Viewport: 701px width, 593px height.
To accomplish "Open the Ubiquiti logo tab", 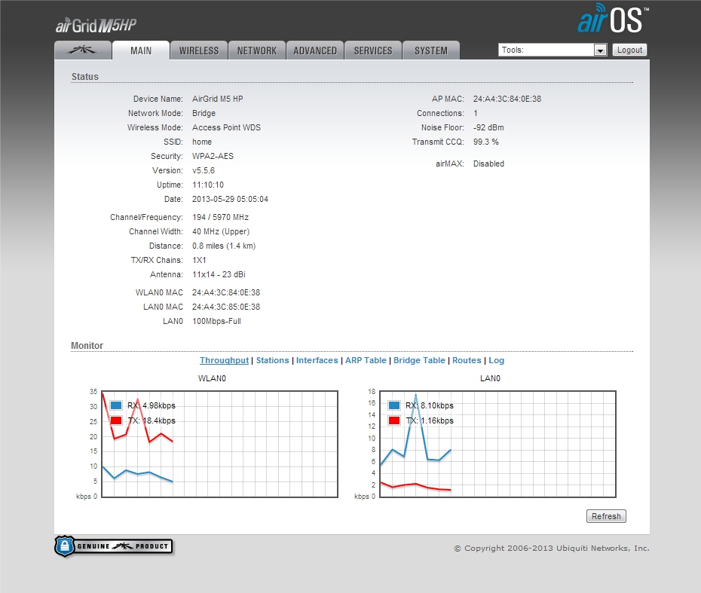I will pos(83,50).
